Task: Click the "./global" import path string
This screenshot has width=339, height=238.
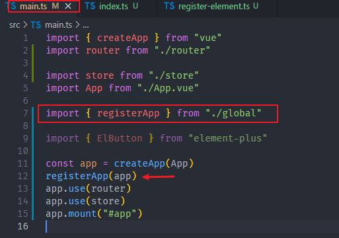Action: (x=233, y=113)
